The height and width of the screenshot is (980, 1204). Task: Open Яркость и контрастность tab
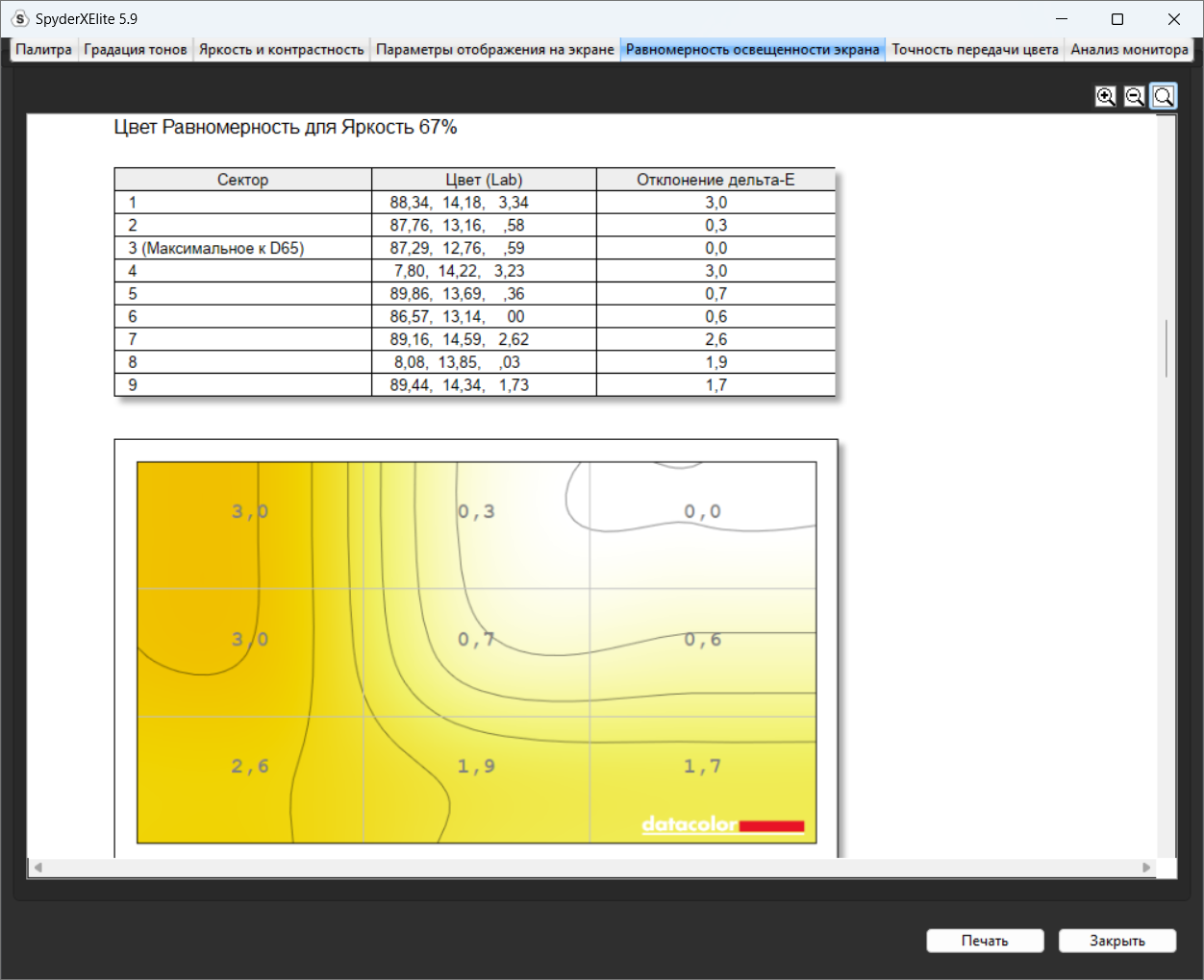tap(282, 50)
